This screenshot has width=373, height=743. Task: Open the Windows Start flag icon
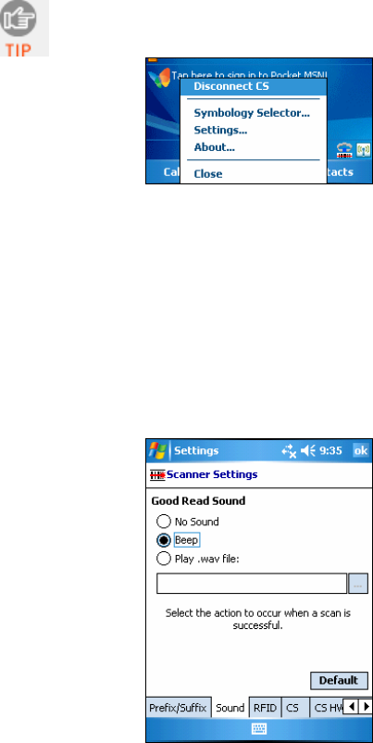coord(157,450)
